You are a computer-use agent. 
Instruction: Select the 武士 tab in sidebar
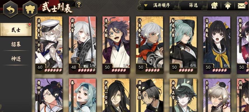tap(16, 30)
